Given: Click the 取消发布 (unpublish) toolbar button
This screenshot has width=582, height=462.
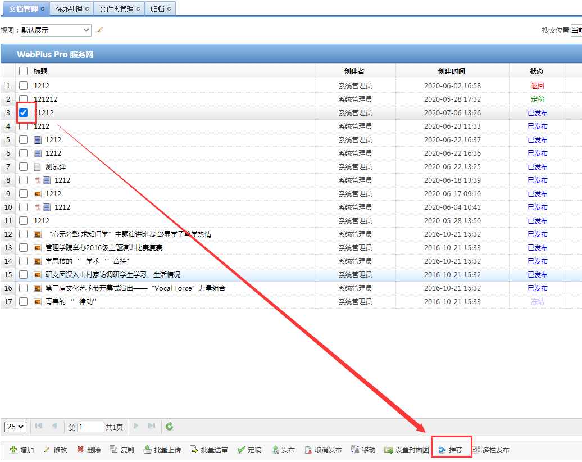Looking at the screenshot, I should (323, 450).
